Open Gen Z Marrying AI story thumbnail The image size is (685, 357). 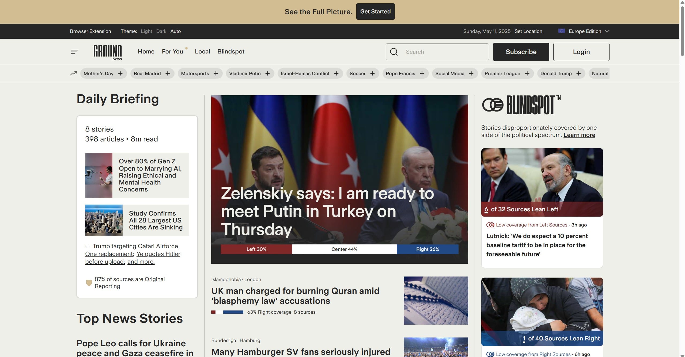(99, 175)
